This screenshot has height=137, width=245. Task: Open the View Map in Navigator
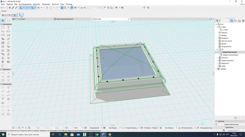235,21
